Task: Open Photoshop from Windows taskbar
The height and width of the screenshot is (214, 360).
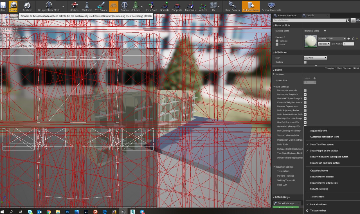Action: [x=67, y=211]
